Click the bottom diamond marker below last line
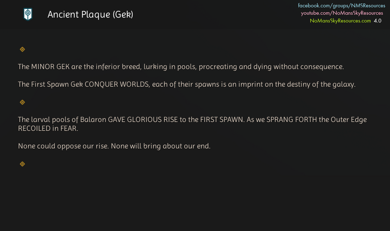This screenshot has height=231, width=390. 23,164
